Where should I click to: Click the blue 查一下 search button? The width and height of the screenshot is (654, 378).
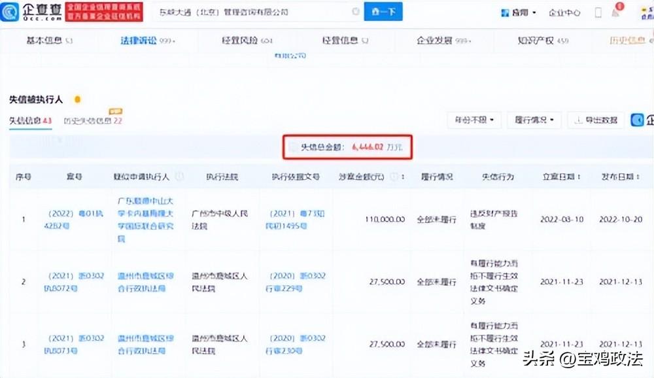point(383,12)
